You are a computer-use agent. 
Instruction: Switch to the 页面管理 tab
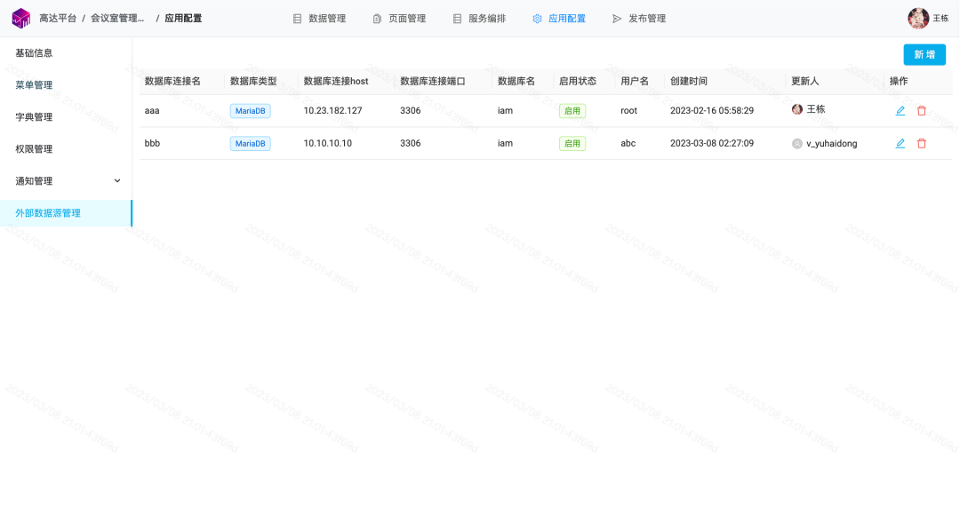(407, 19)
